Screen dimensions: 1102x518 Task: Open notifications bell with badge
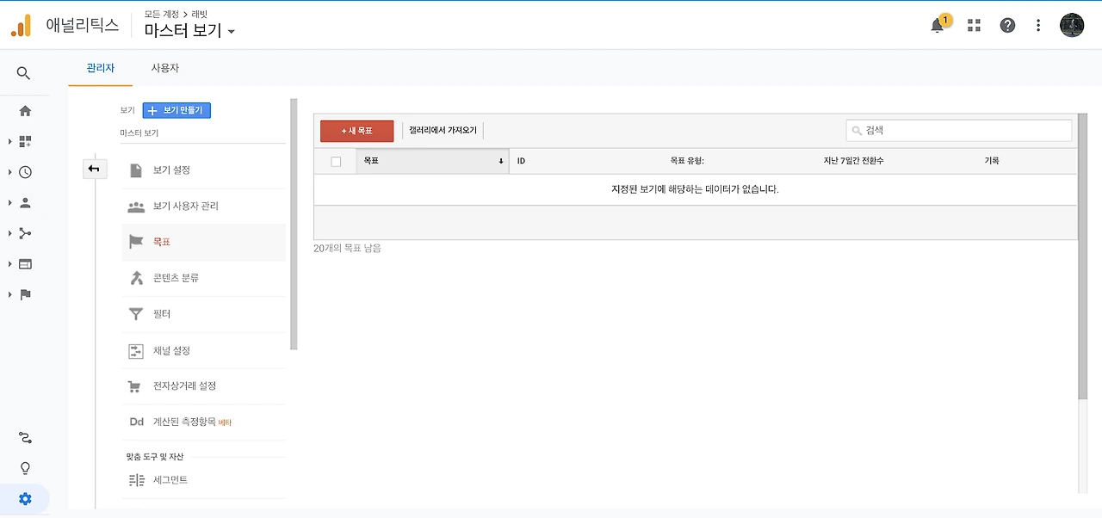coord(939,24)
